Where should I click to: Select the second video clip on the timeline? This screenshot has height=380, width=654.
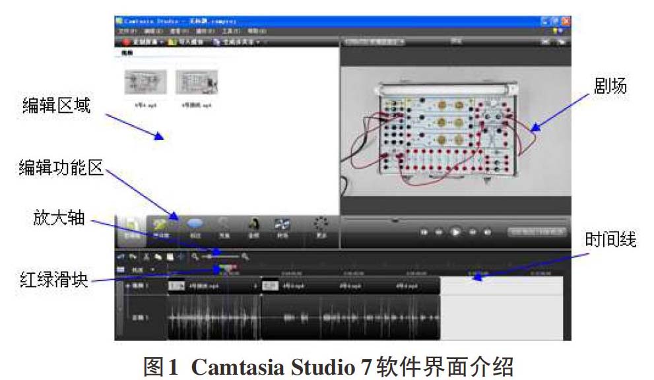(x=351, y=286)
